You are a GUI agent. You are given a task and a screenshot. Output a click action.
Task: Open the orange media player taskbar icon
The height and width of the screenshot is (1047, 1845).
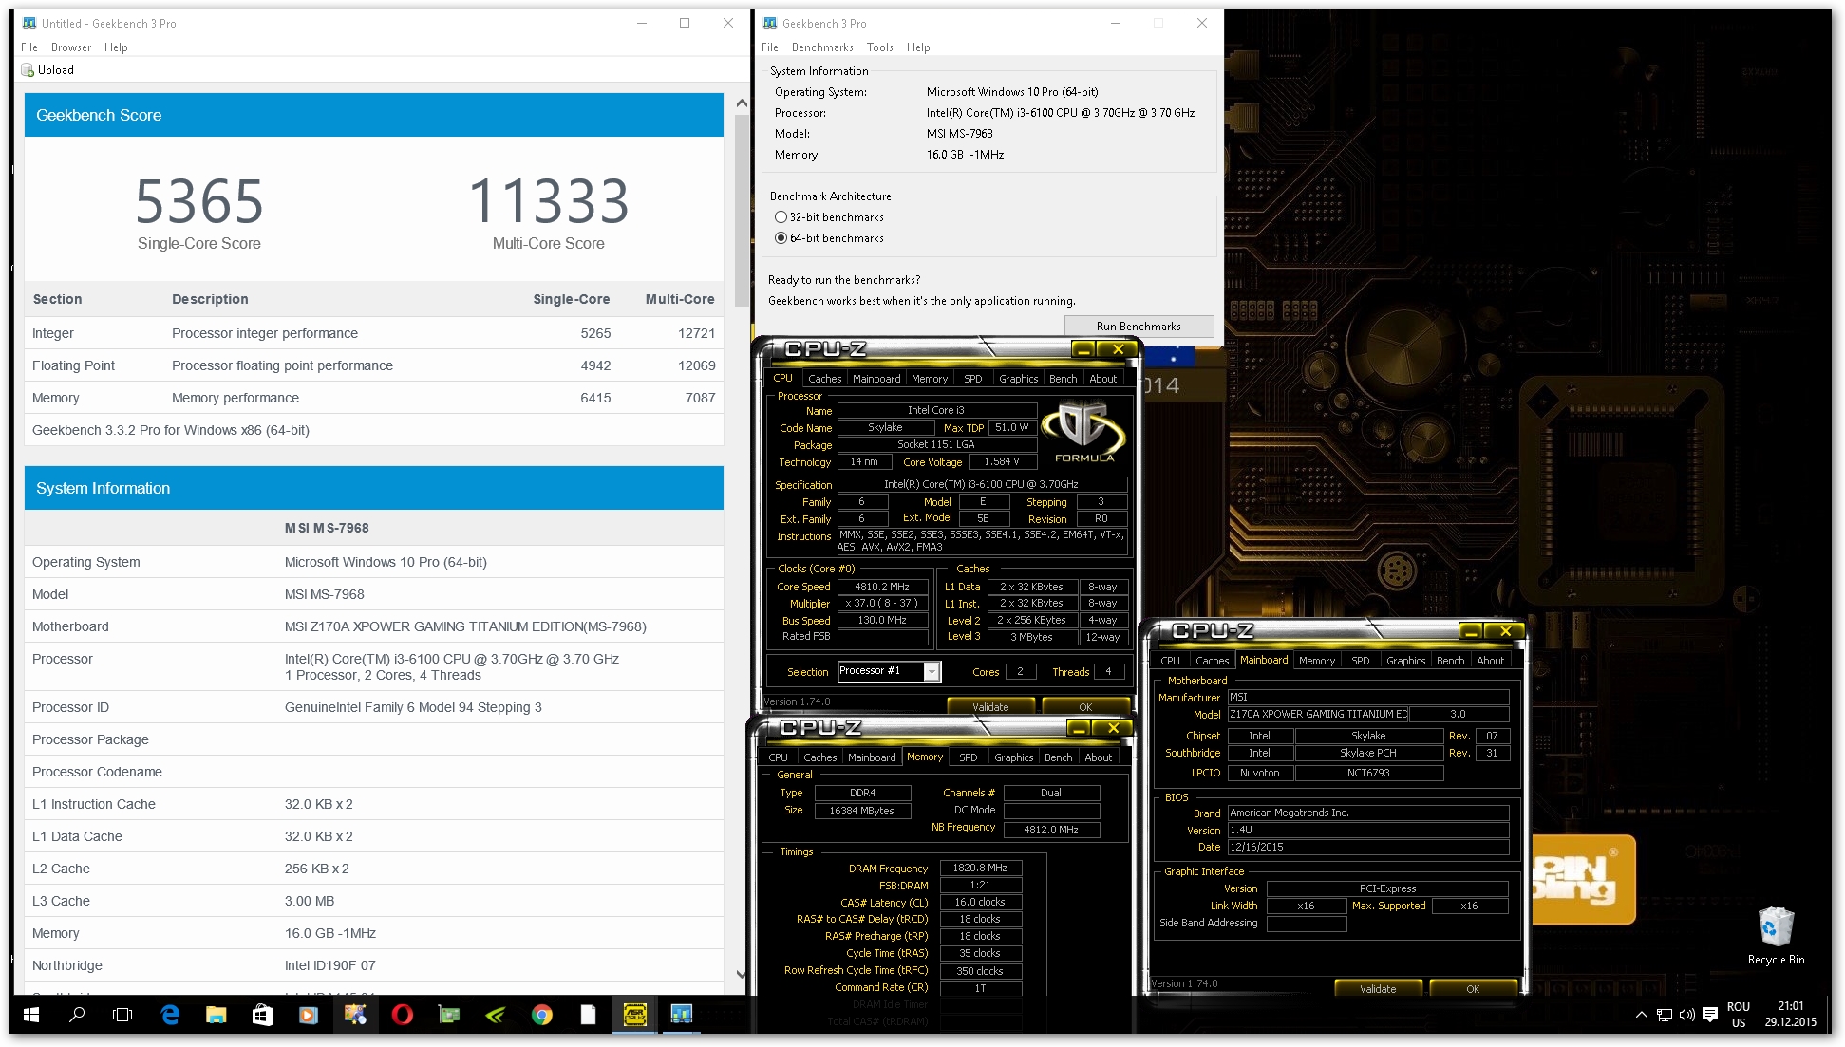309,1015
